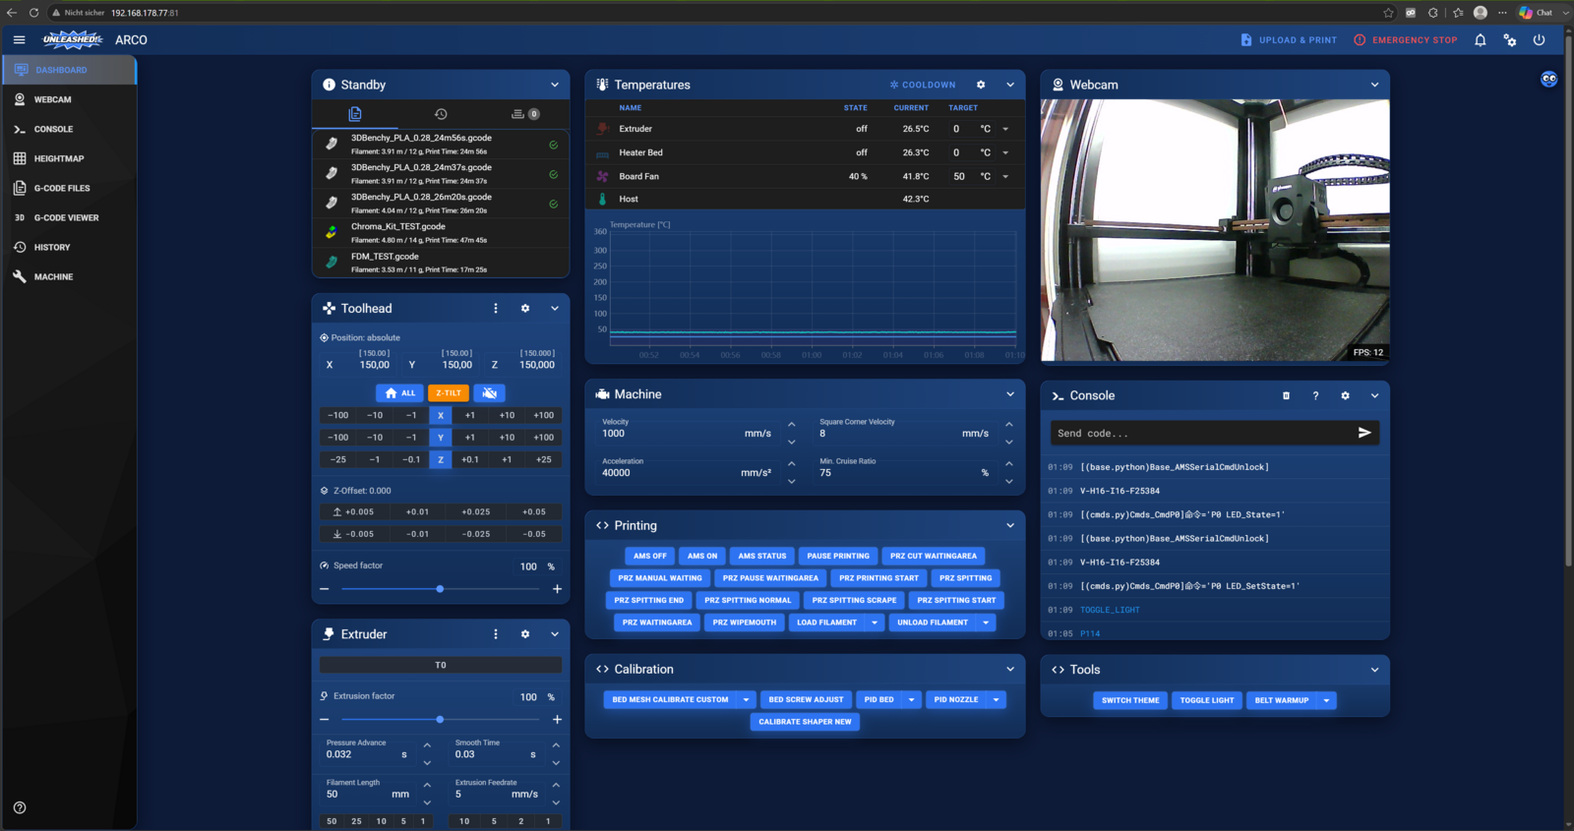This screenshot has width=1574, height=831.
Task: Click Upload & Print
Action: tap(1289, 40)
